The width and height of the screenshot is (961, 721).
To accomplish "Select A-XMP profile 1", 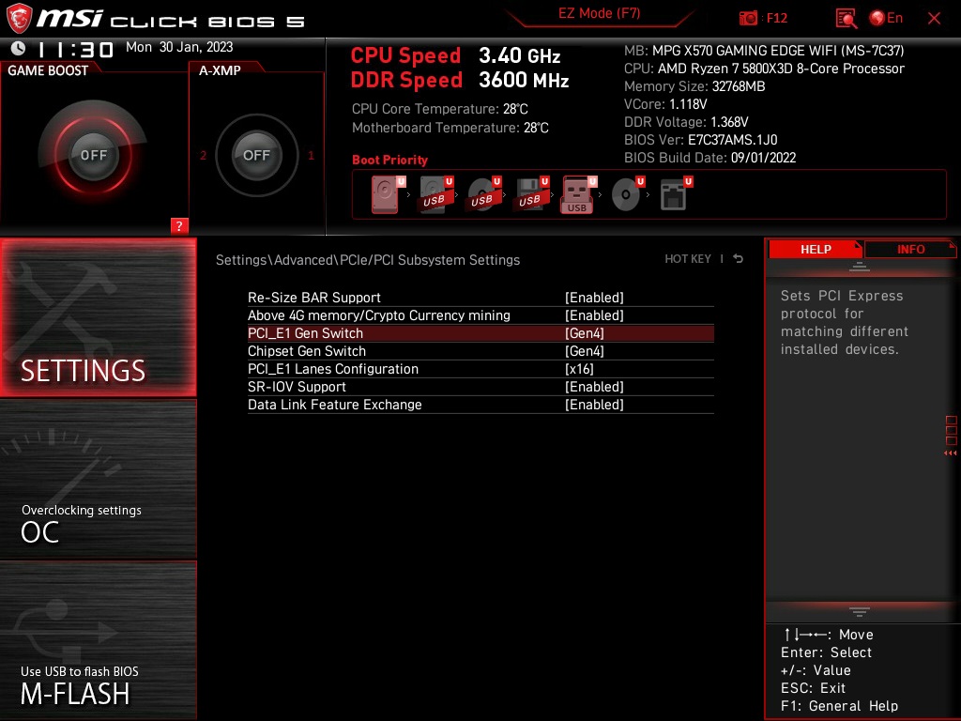I will coord(311,155).
